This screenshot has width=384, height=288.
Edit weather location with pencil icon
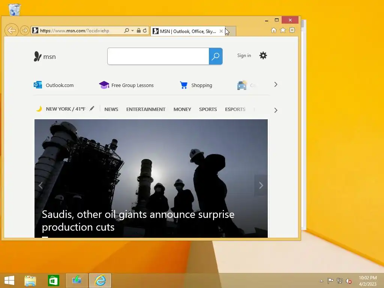coord(92,108)
